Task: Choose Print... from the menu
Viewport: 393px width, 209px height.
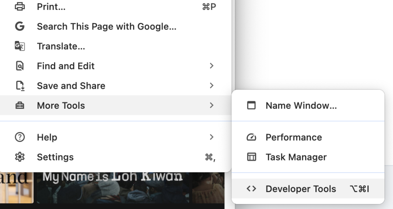Action: click(115, 7)
